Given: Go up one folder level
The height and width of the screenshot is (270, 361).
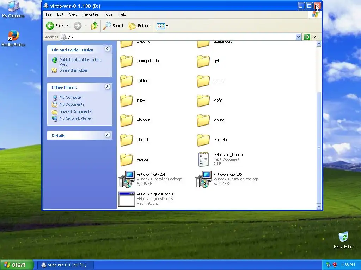Looking at the screenshot, I should [x=94, y=26].
